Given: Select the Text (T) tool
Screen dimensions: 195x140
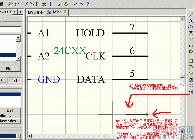Looking at the screenshot, I should click(191, 39).
